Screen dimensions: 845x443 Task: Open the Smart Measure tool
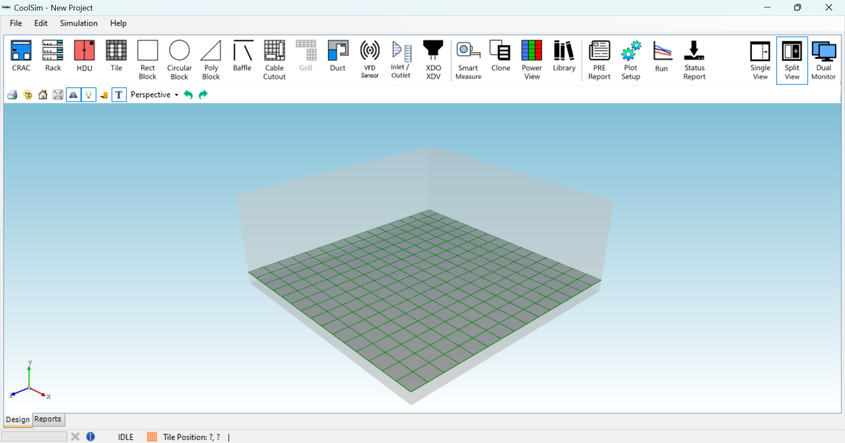(468, 57)
